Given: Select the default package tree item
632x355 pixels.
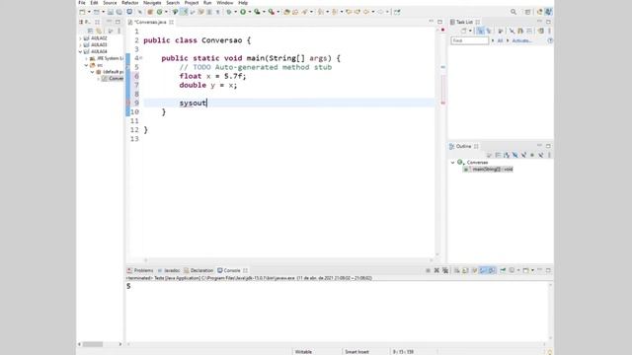Looking at the screenshot, I should [x=110, y=72].
